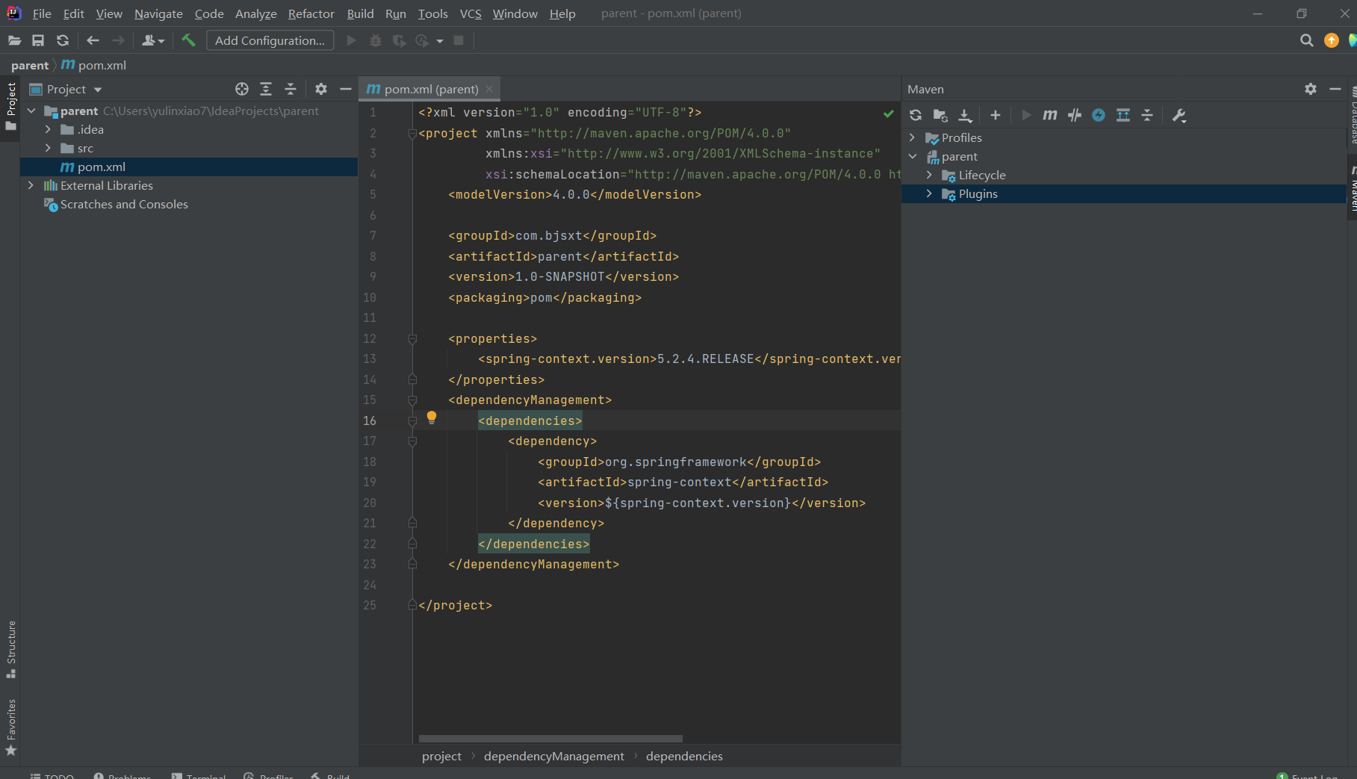
Task: Click dependencyManagement in editor breadcrumb
Action: click(553, 756)
